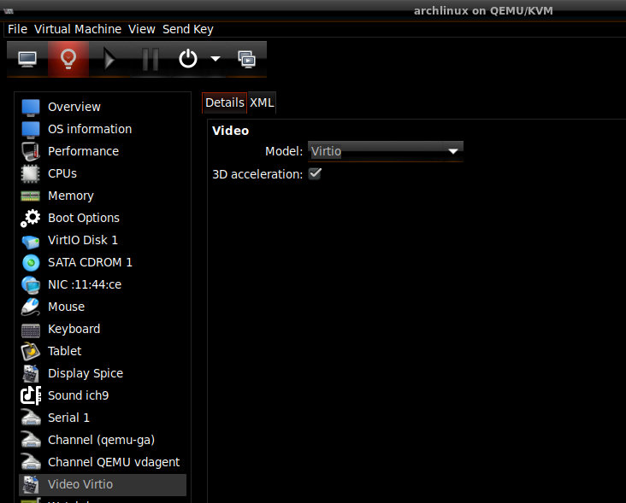Open the Send Key menu
The width and height of the screenshot is (626, 503).
click(187, 29)
